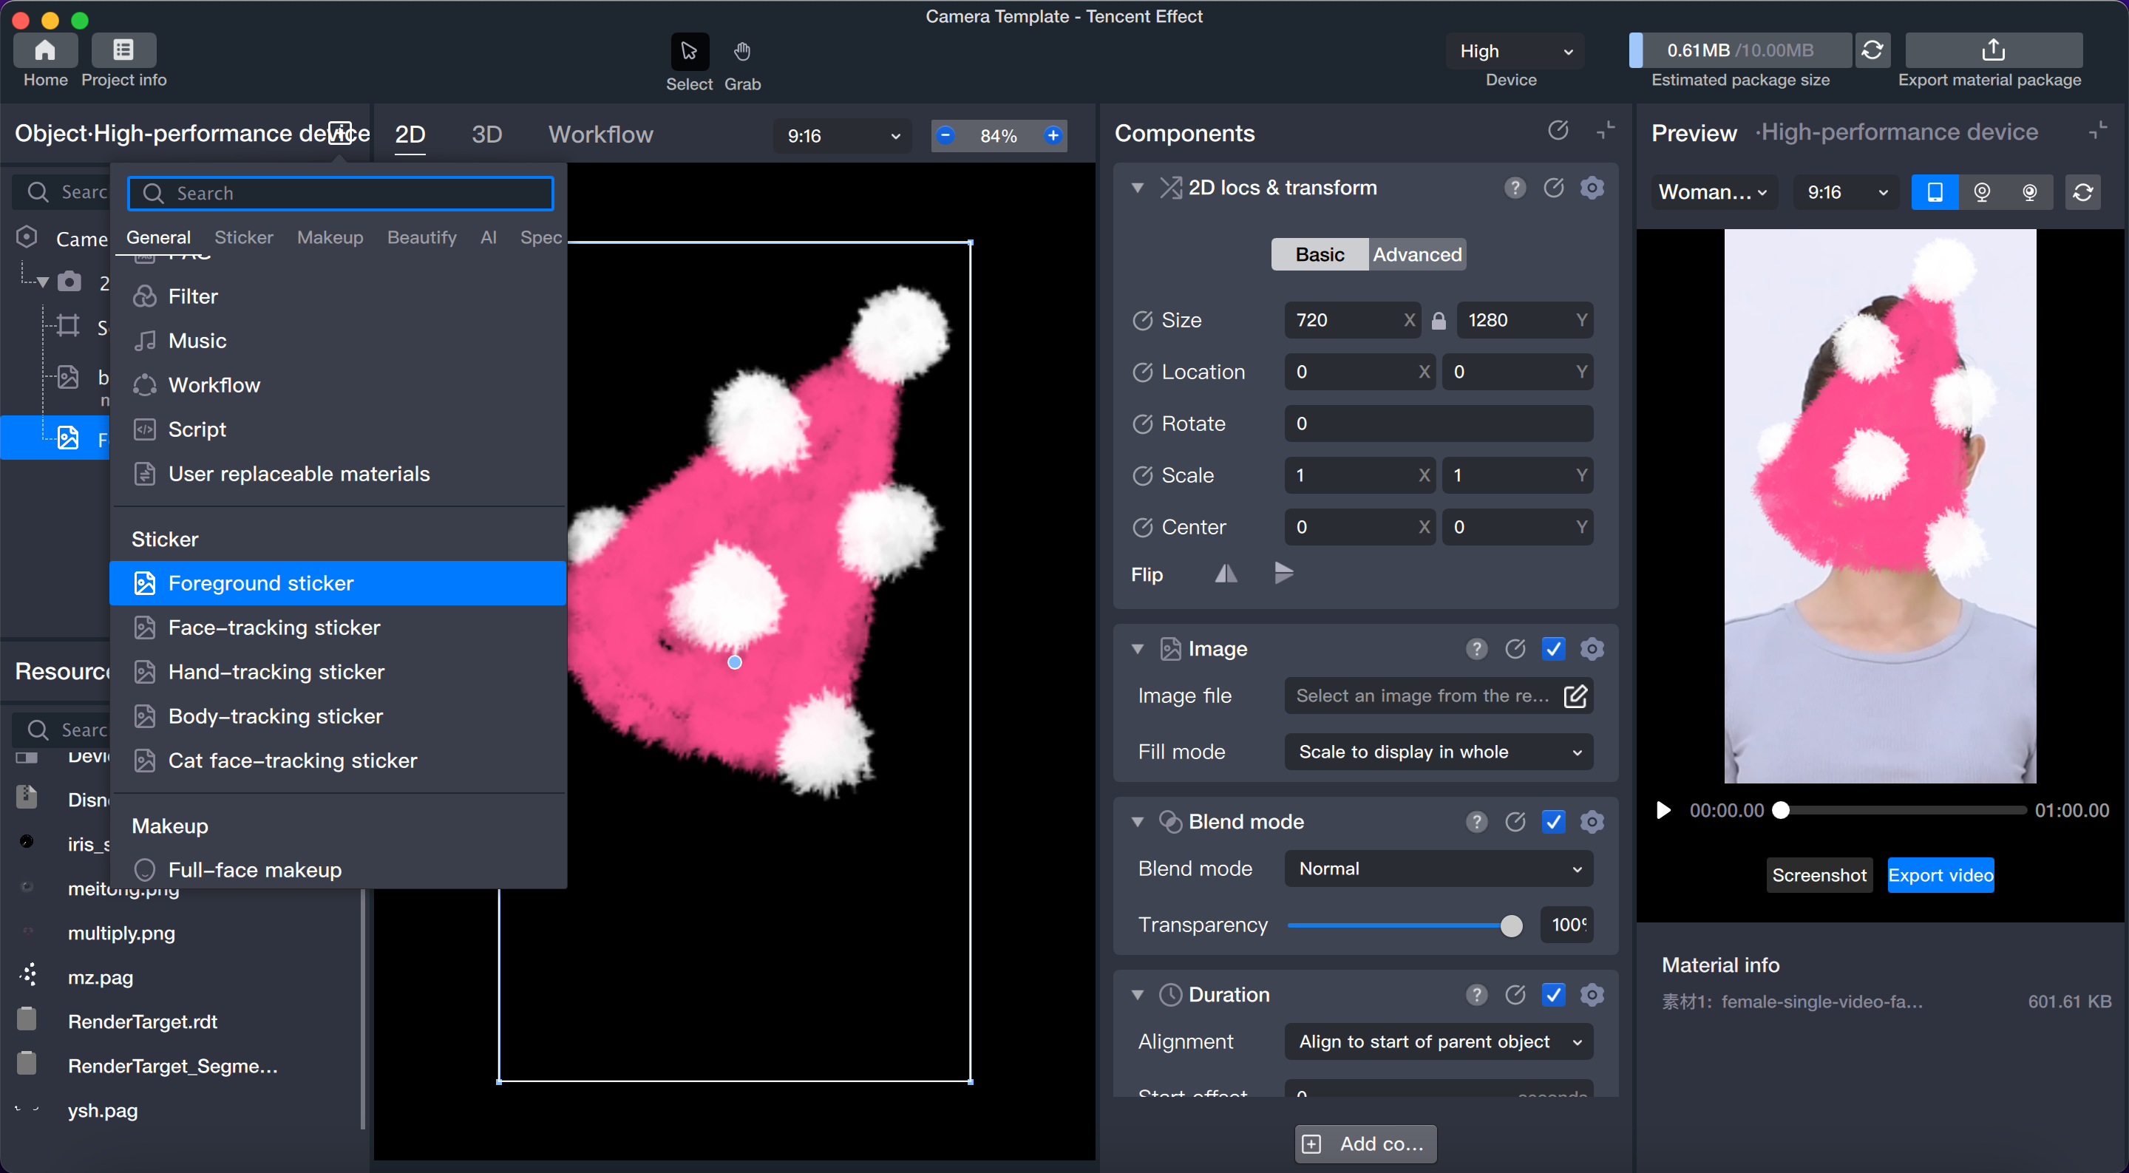Collapse the 2D locs & transform section
2129x1173 pixels.
pyautogui.click(x=1138, y=188)
